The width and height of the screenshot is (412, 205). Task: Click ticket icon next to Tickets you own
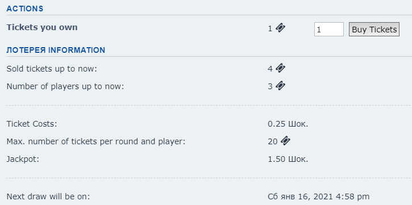pyautogui.click(x=280, y=28)
